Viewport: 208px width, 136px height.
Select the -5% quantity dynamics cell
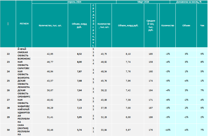click(168, 81)
